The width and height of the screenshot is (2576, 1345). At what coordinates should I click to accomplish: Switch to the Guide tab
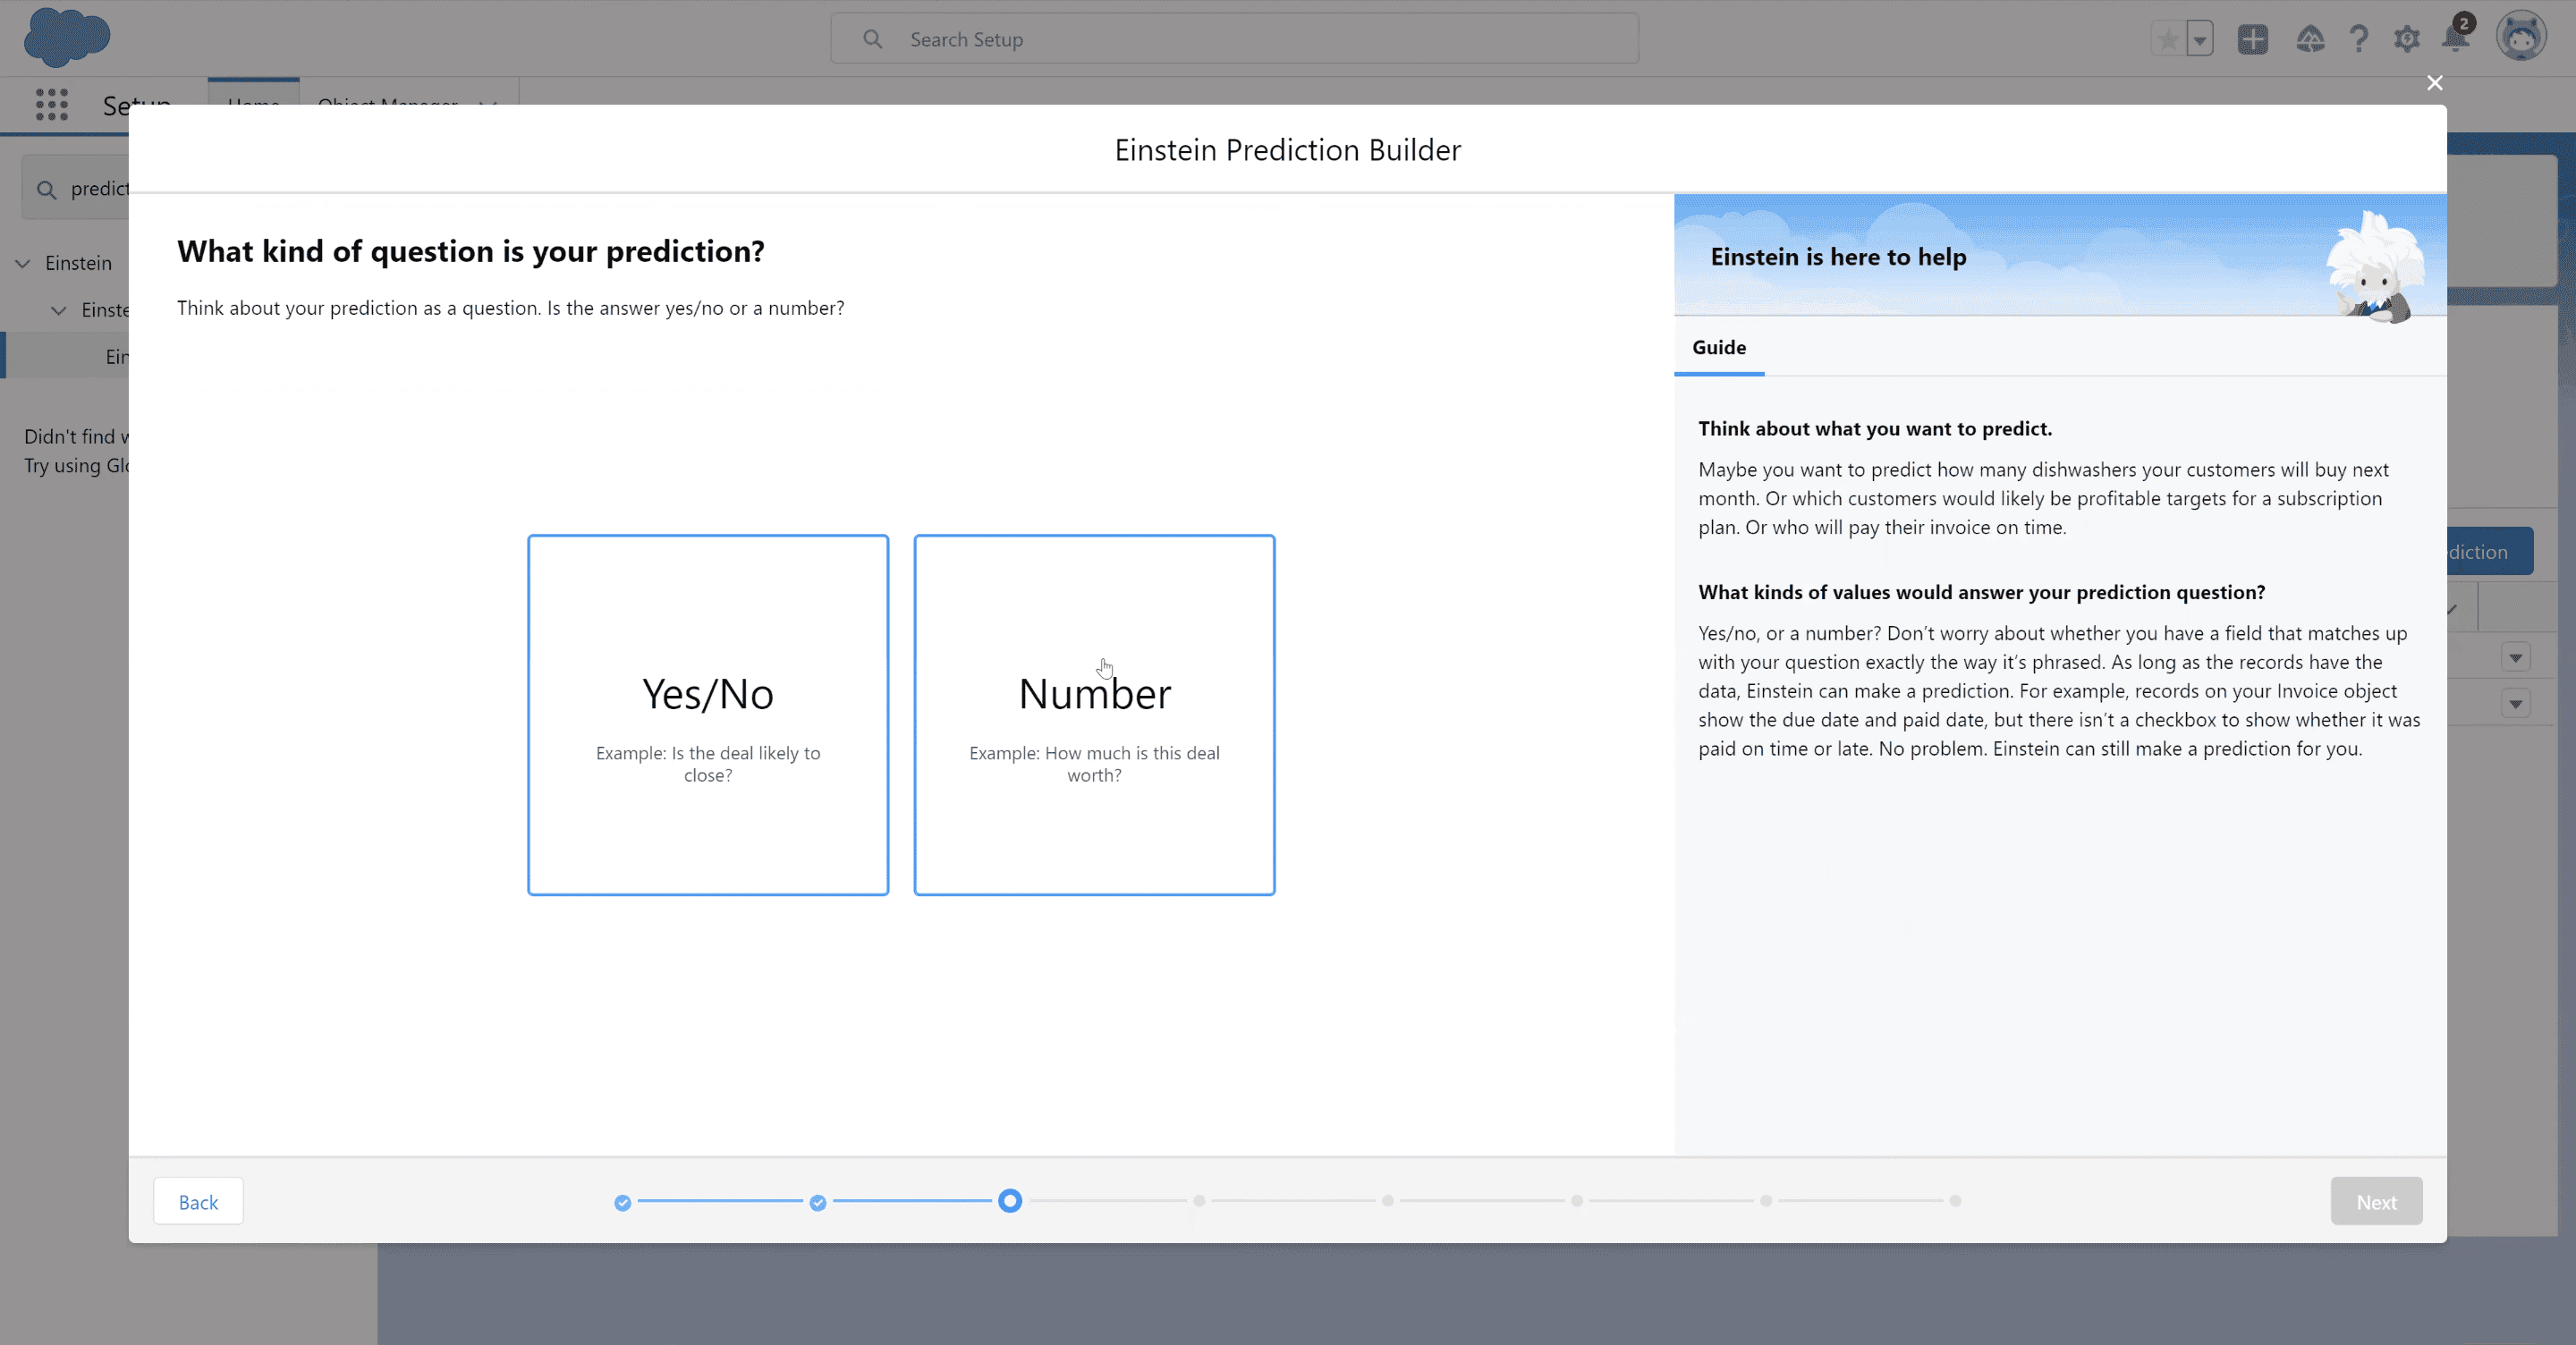[1719, 347]
